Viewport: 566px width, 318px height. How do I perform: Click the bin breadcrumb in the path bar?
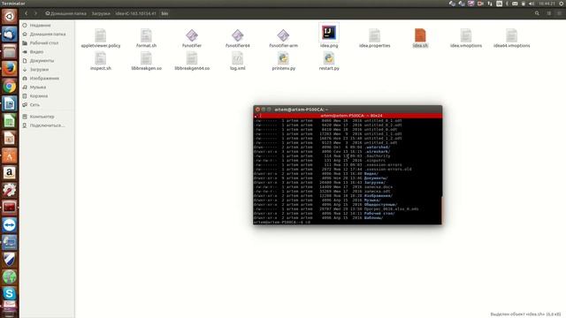pos(164,13)
